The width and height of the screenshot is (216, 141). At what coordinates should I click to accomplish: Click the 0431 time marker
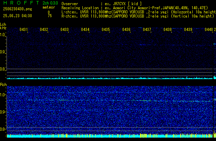[24, 30]
